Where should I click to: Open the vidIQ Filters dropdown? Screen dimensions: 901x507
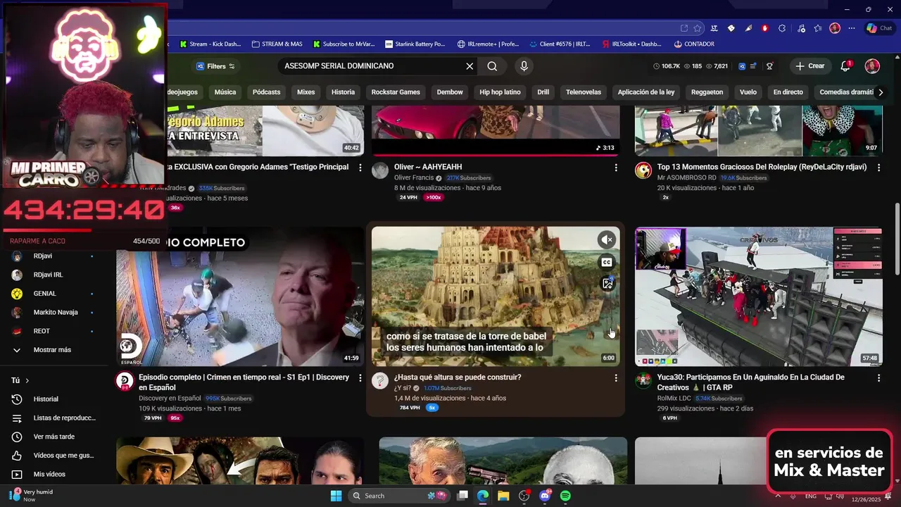coord(215,66)
